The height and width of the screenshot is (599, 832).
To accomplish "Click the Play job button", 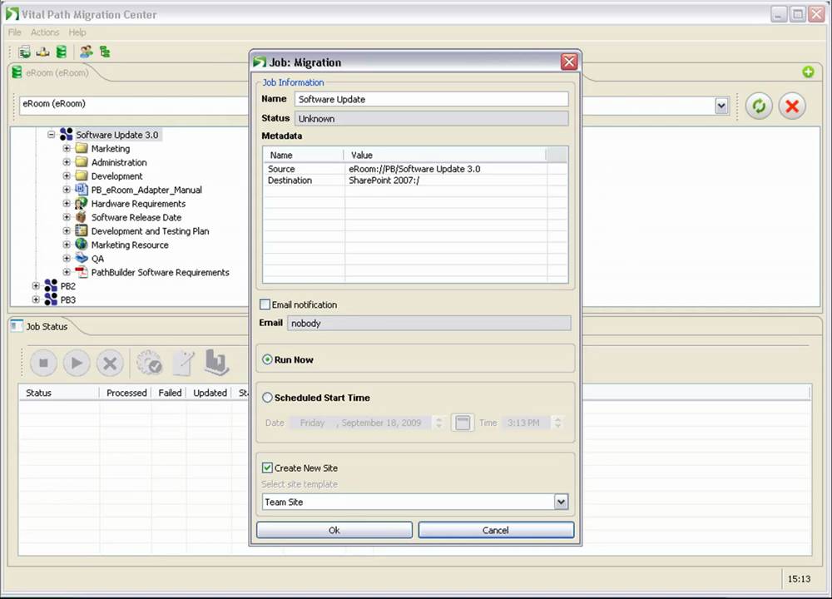I will (x=77, y=363).
